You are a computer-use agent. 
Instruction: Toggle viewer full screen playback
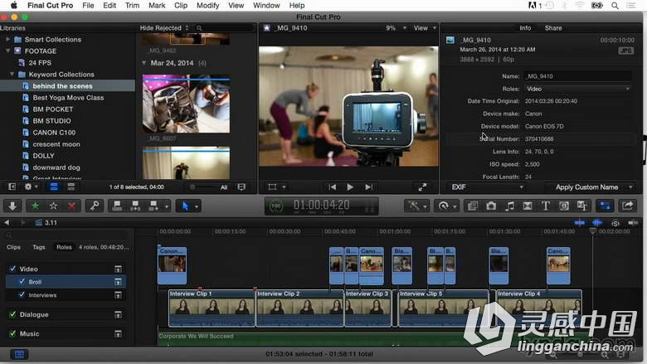[x=422, y=187]
